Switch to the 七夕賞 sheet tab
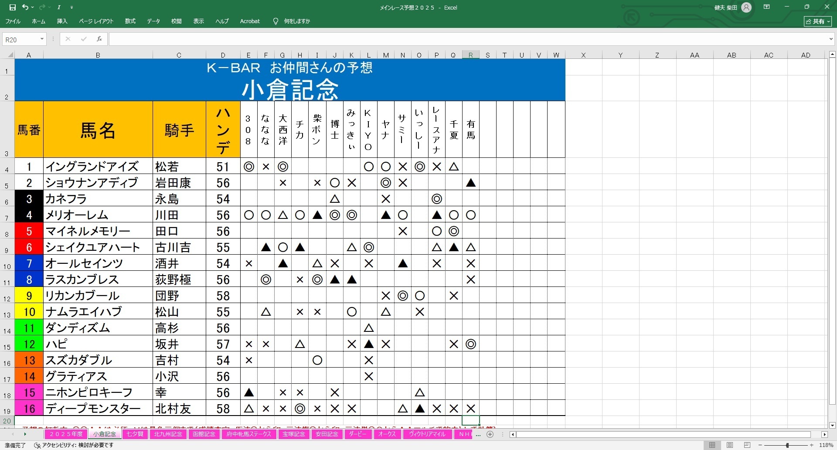 tap(135, 434)
